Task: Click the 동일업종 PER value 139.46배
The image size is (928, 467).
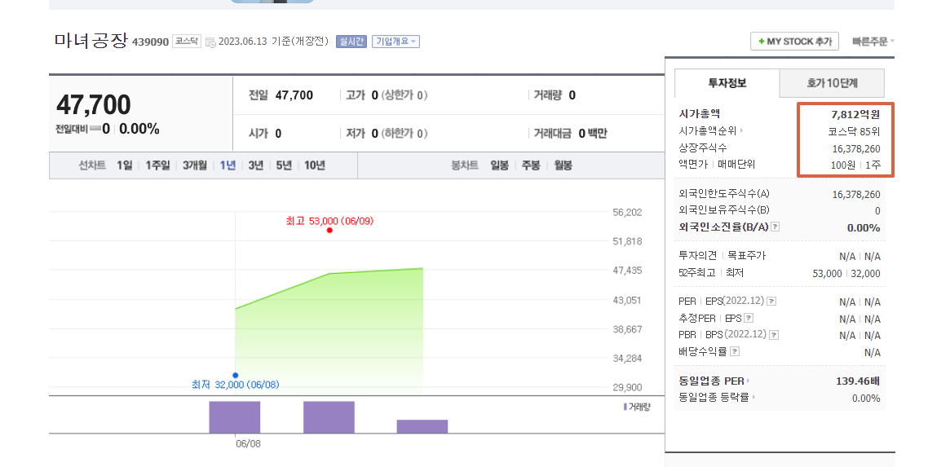Action: [858, 381]
